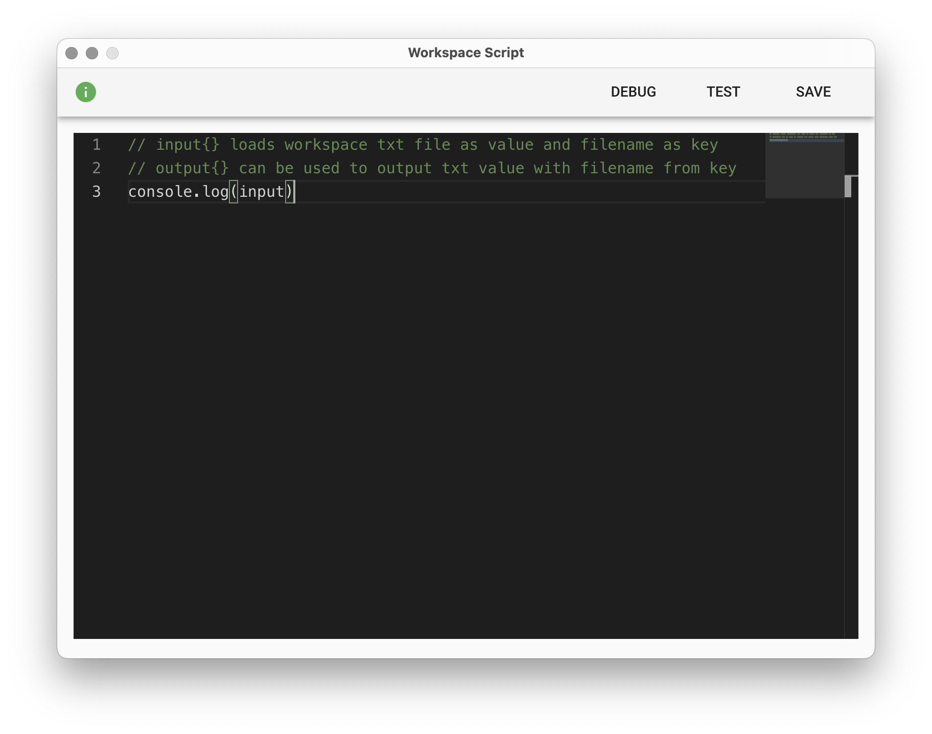Click the disabled zoom window button
The height and width of the screenshot is (734, 932).
click(112, 53)
